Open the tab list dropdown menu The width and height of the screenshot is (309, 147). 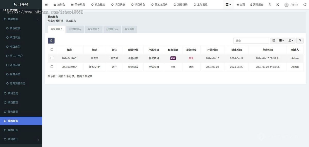pos(228,5)
